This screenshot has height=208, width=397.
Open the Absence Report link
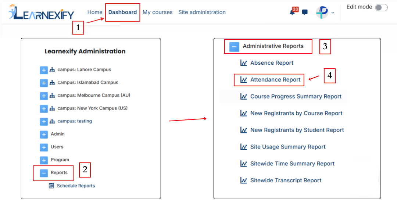point(272,63)
